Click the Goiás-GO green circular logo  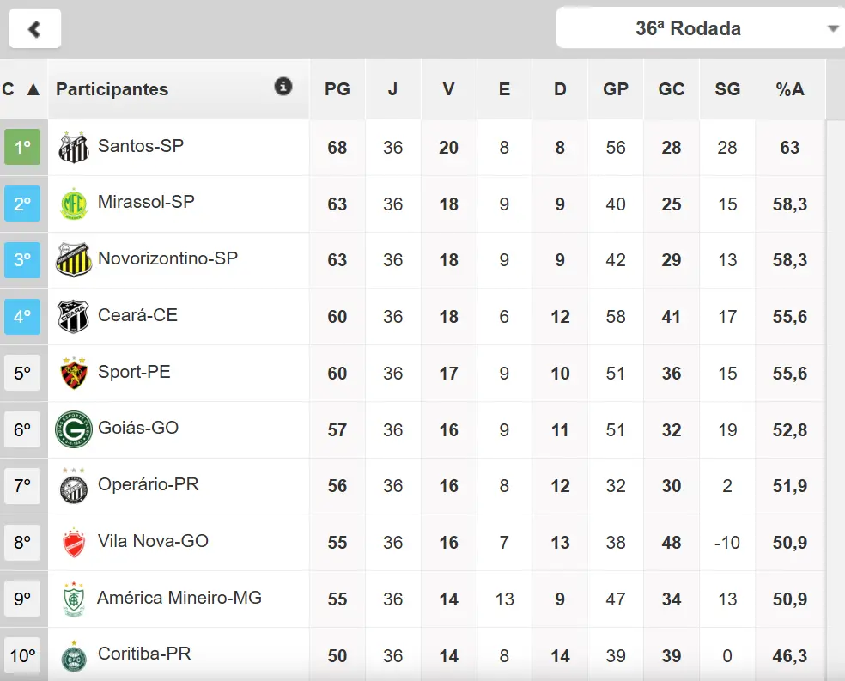click(74, 429)
